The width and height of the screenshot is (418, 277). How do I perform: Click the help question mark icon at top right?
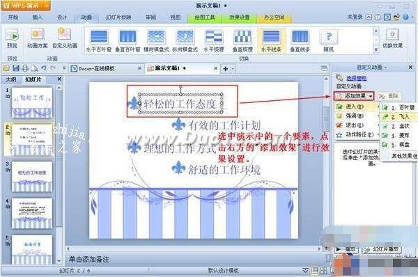(x=405, y=17)
